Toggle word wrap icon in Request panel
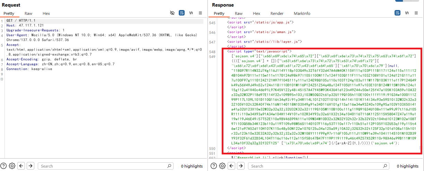 click(x=182, y=13)
